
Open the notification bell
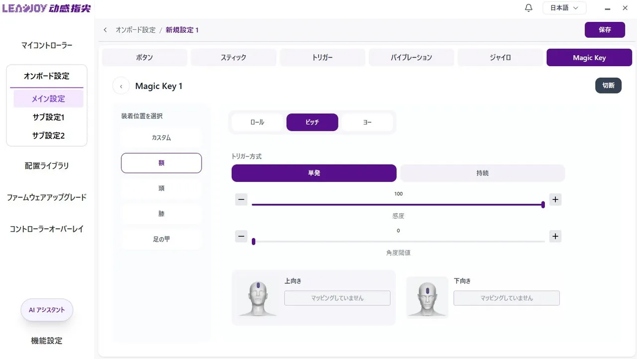tap(529, 8)
